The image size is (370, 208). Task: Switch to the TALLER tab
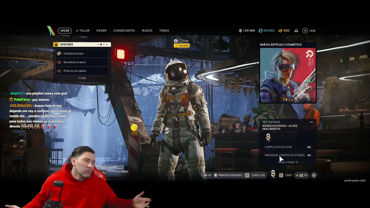84,31
